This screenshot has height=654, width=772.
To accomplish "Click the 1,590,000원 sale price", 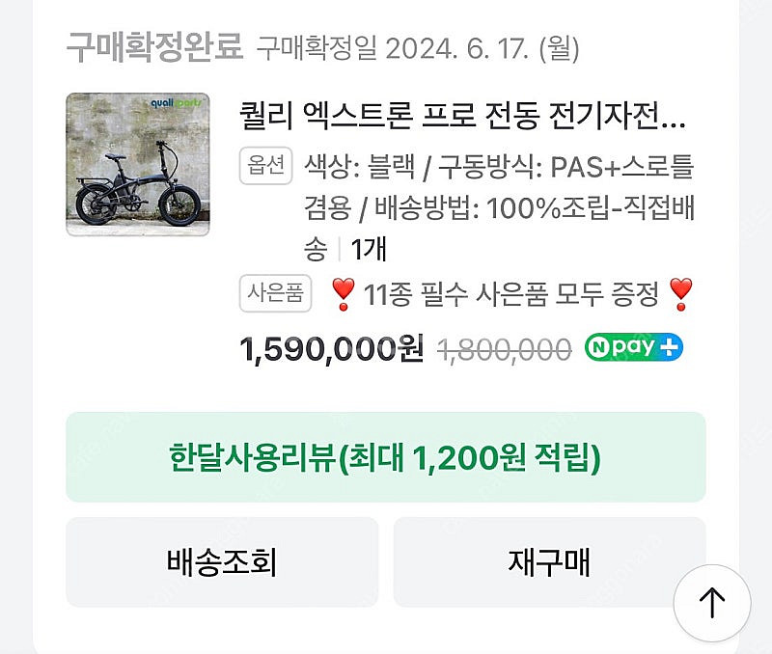I will pyautogui.click(x=331, y=348).
